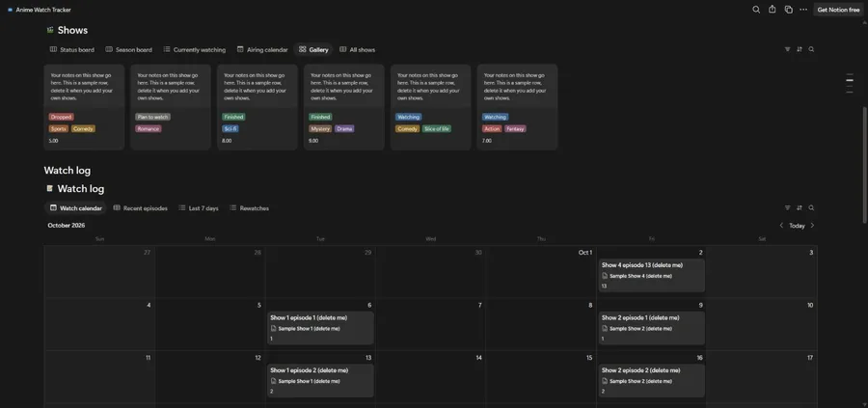Click the Sports genre tag
Screen dimensions: 868x408
coord(59,128)
